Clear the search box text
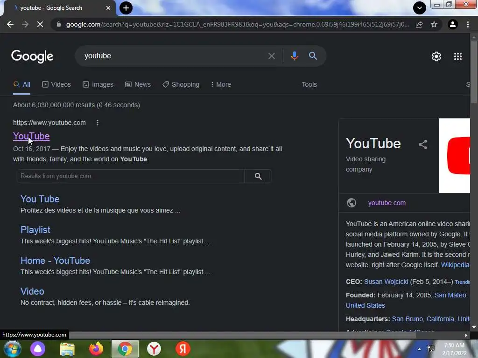478x358 pixels. [271, 56]
